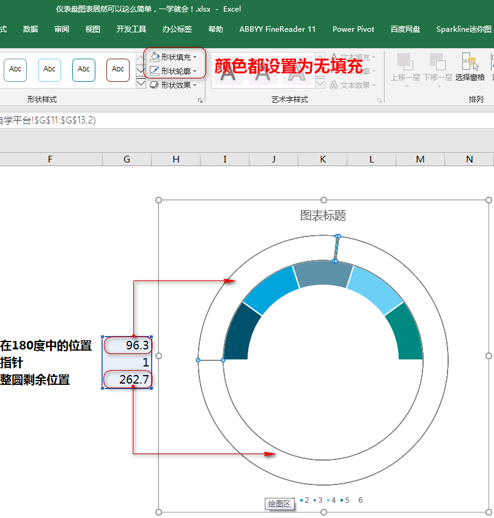Select column K header
Screen dimensions: 494x518
click(x=323, y=159)
